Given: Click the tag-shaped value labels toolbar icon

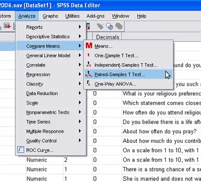Looking at the screenshot, I should click(x=100, y=26).
